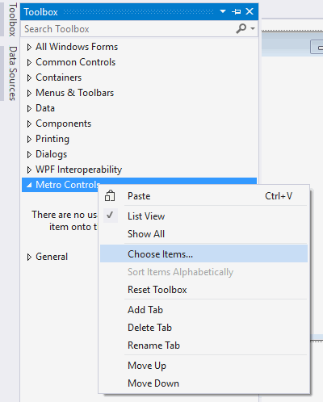
Task: Select the Printing label
Action: (52, 139)
